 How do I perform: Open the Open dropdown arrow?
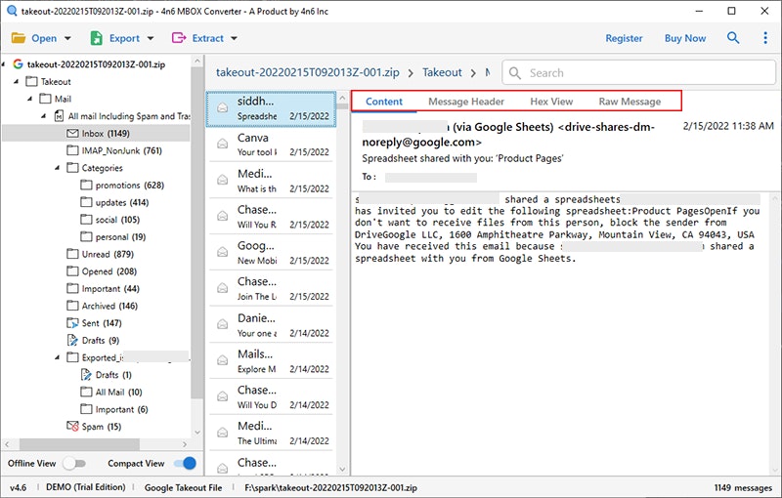67,38
